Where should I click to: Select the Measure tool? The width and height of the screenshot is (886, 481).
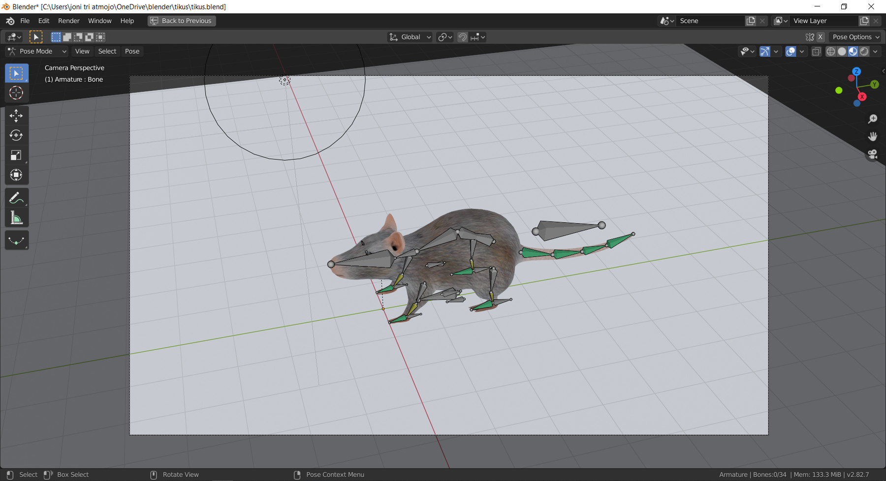pos(16,217)
